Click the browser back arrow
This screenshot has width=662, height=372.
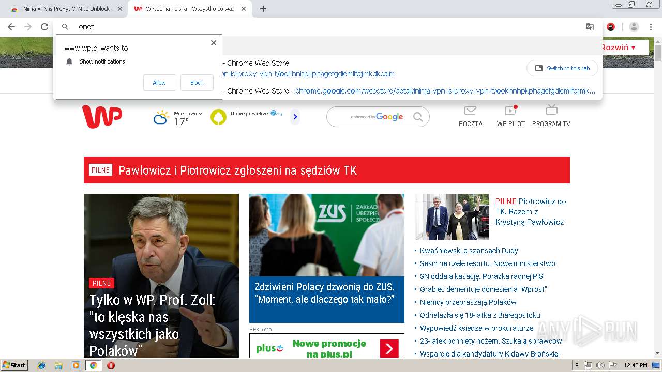pyautogui.click(x=11, y=27)
